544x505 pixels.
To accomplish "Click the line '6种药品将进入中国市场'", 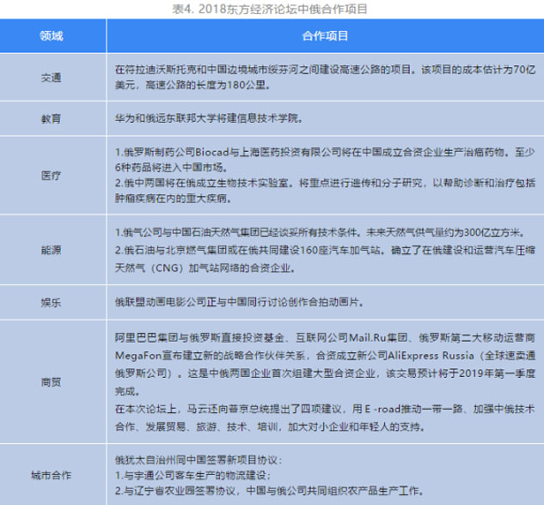I will (x=171, y=167).
